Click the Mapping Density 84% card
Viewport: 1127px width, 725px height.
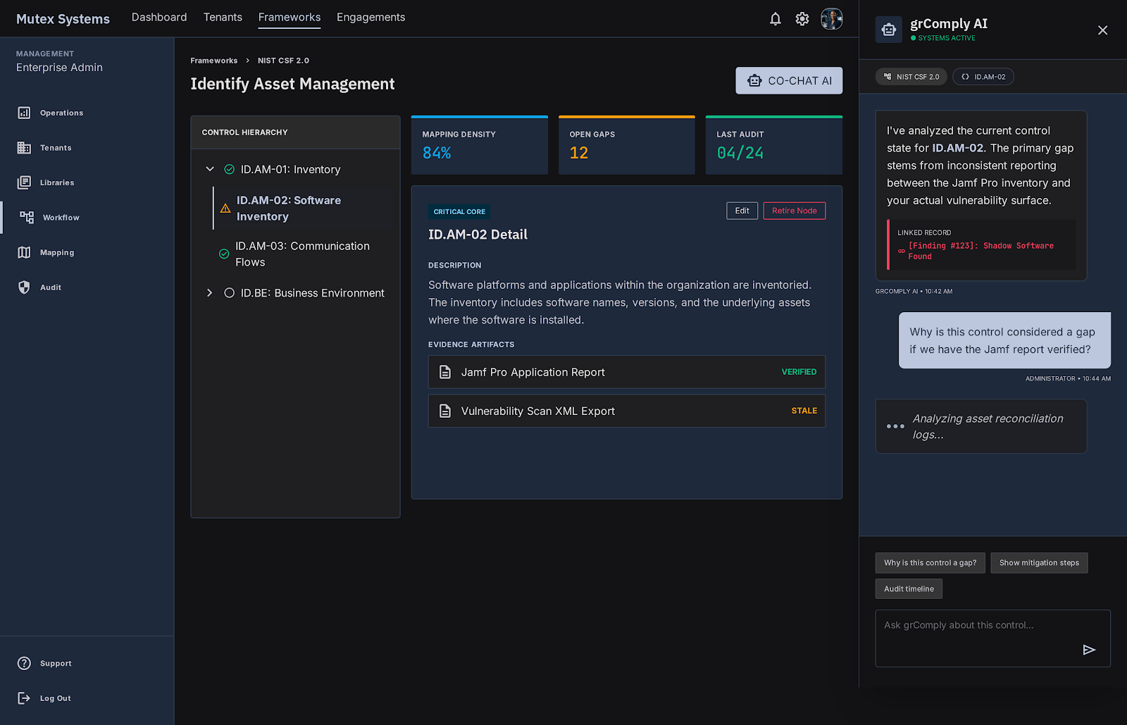click(480, 145)
